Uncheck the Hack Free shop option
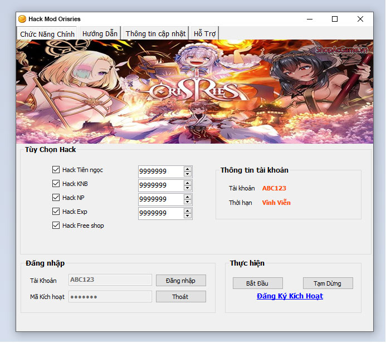Screen dimensions: 386x343 pyautogui.click(x=56, y=226)
